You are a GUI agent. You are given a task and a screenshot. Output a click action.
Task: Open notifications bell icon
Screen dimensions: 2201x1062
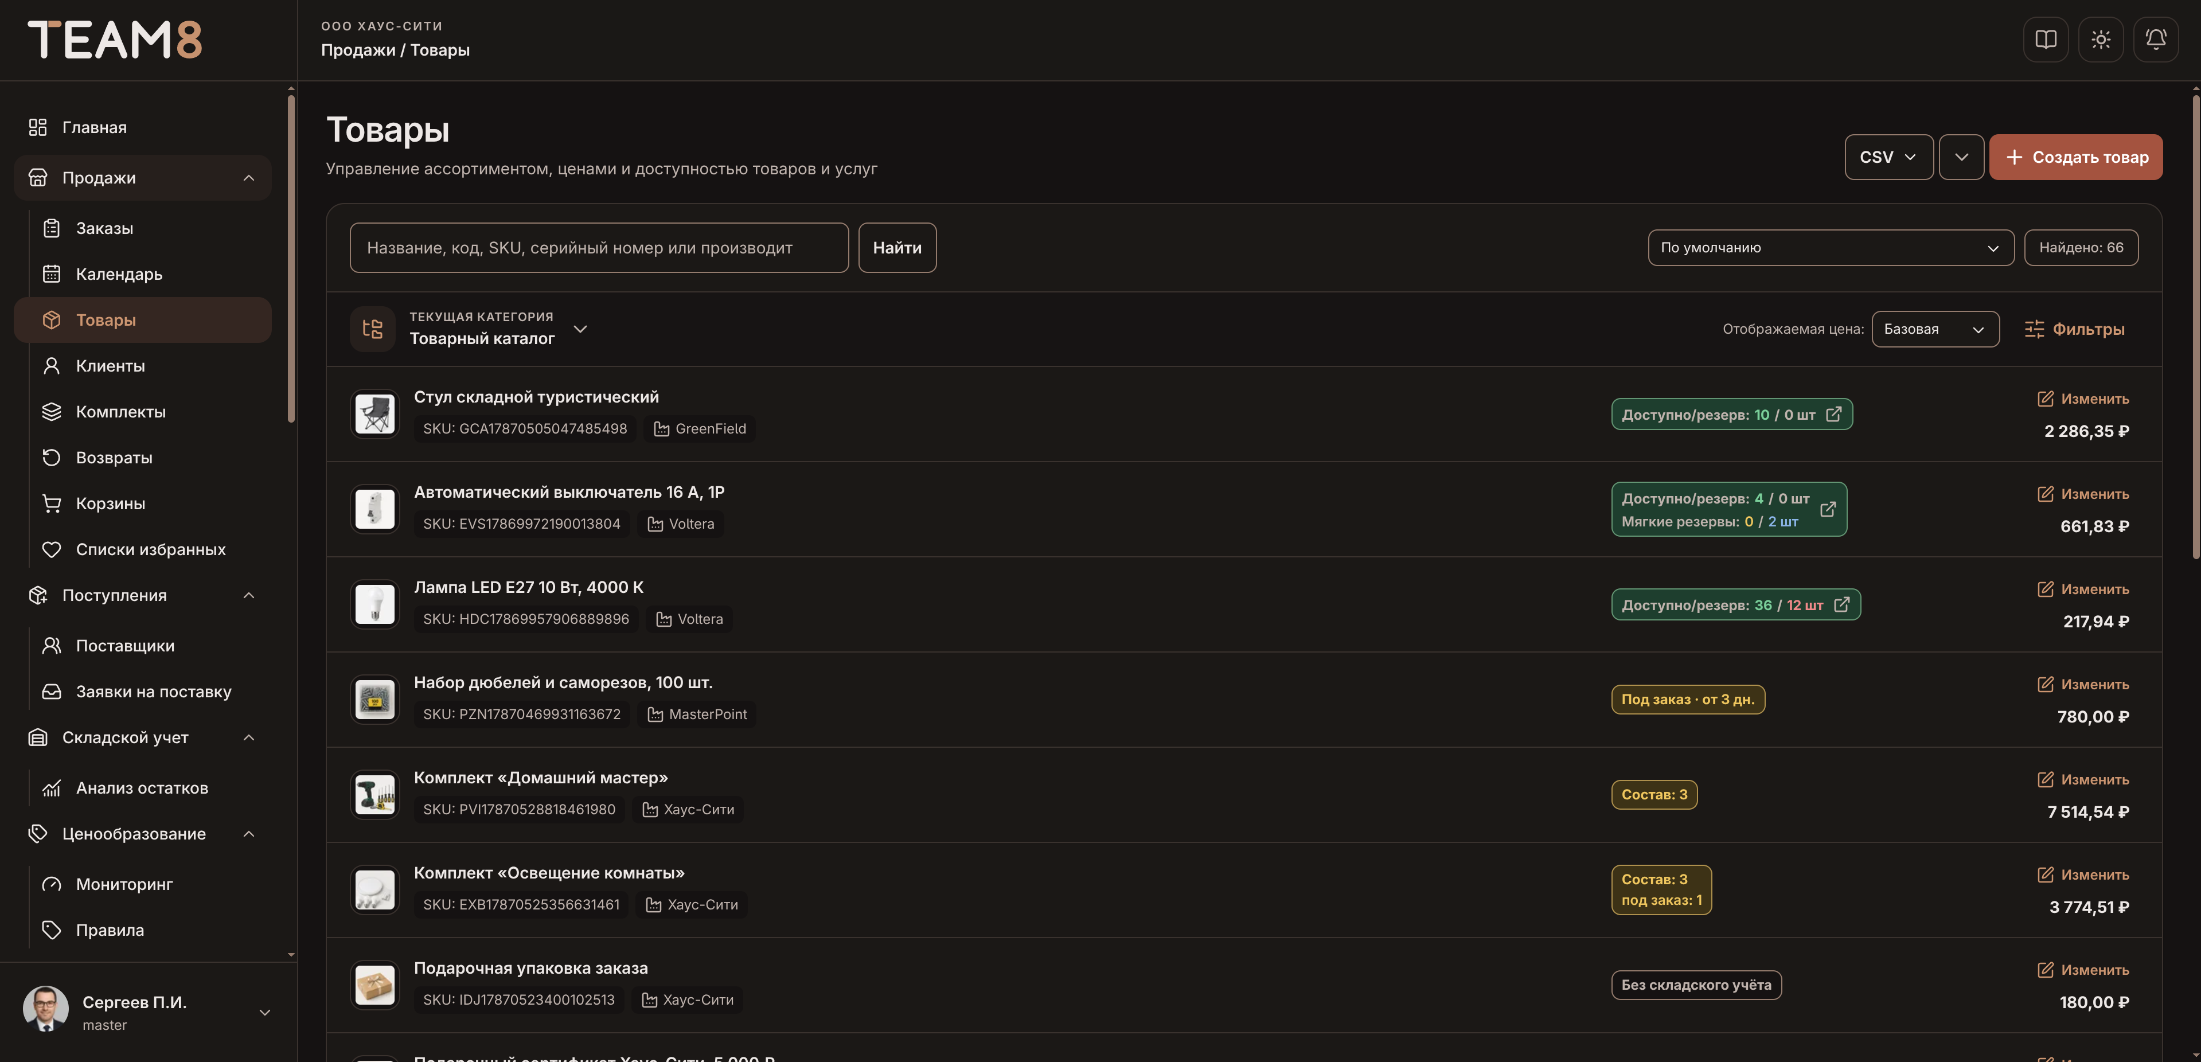(2156, 40)
